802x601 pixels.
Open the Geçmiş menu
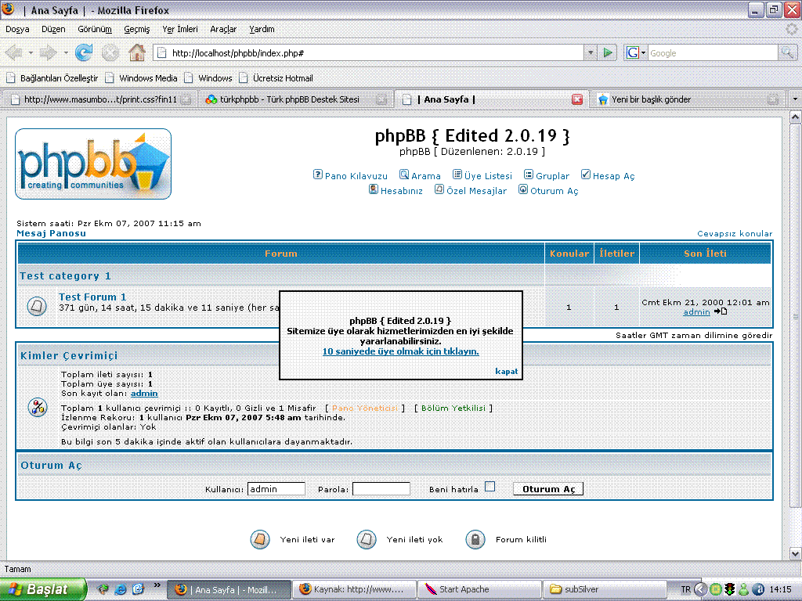(x=136, y=29)
